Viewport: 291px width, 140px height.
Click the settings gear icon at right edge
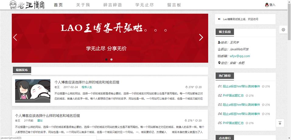(283, 30)
